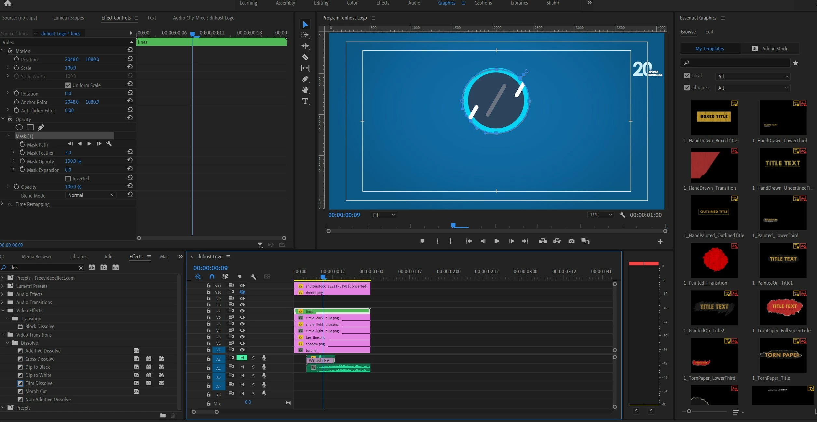Open the Blend Mode dropdown
This screenshot has height=422, width=817.
tap(91, 195)
